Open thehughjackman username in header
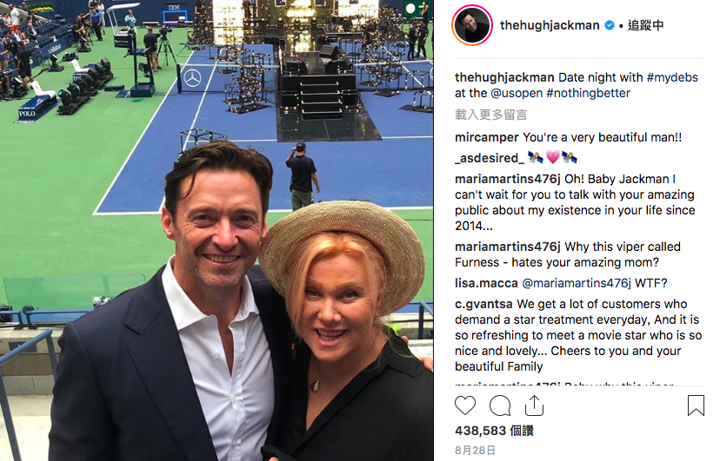The height and width of the screenshot is (461, 720). tap(550, 25)
